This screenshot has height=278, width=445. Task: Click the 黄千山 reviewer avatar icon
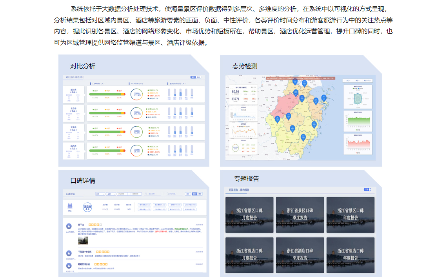coord(69,226)
